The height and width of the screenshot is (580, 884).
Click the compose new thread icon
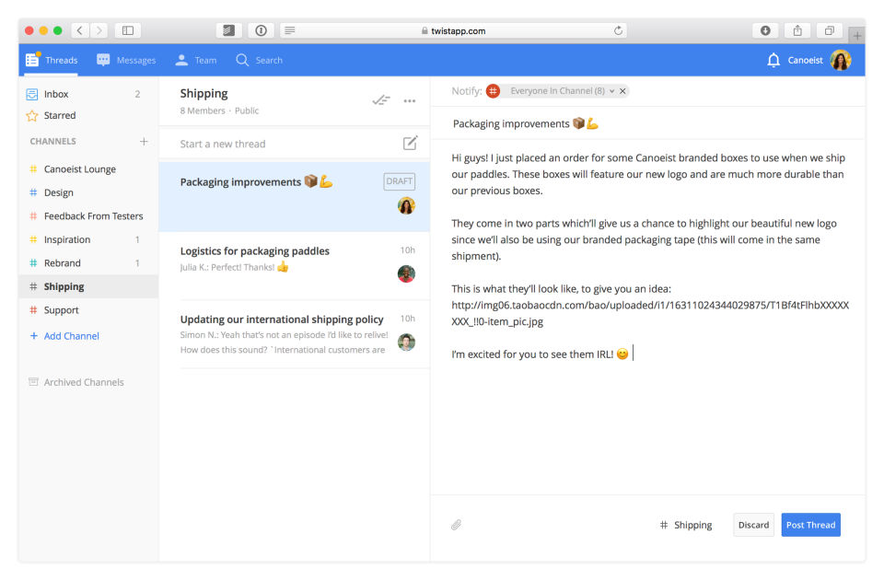tap(410, 144)
